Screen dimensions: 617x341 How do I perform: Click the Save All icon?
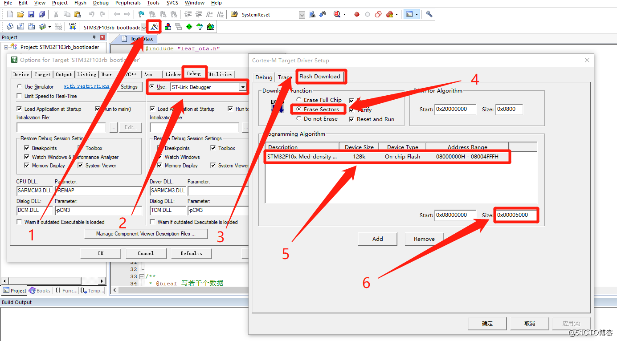[x=41, y=14]
